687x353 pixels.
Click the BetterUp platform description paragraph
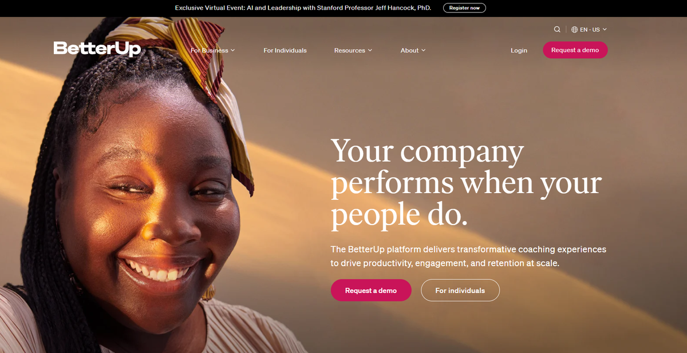pyautogui.click(x=468, y=256)
